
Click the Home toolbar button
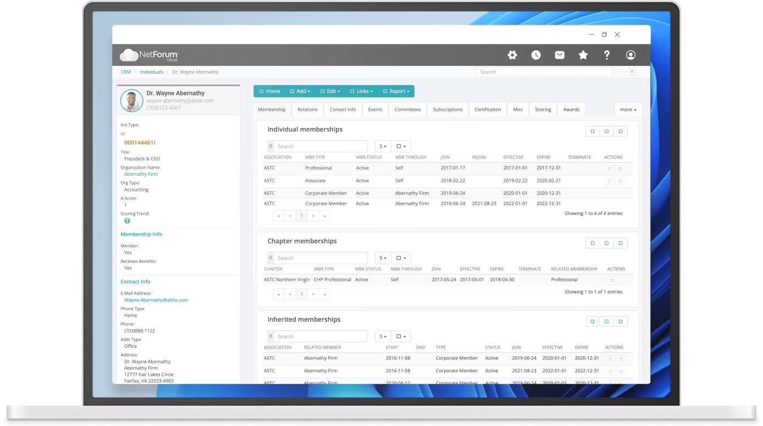[269, 91]
